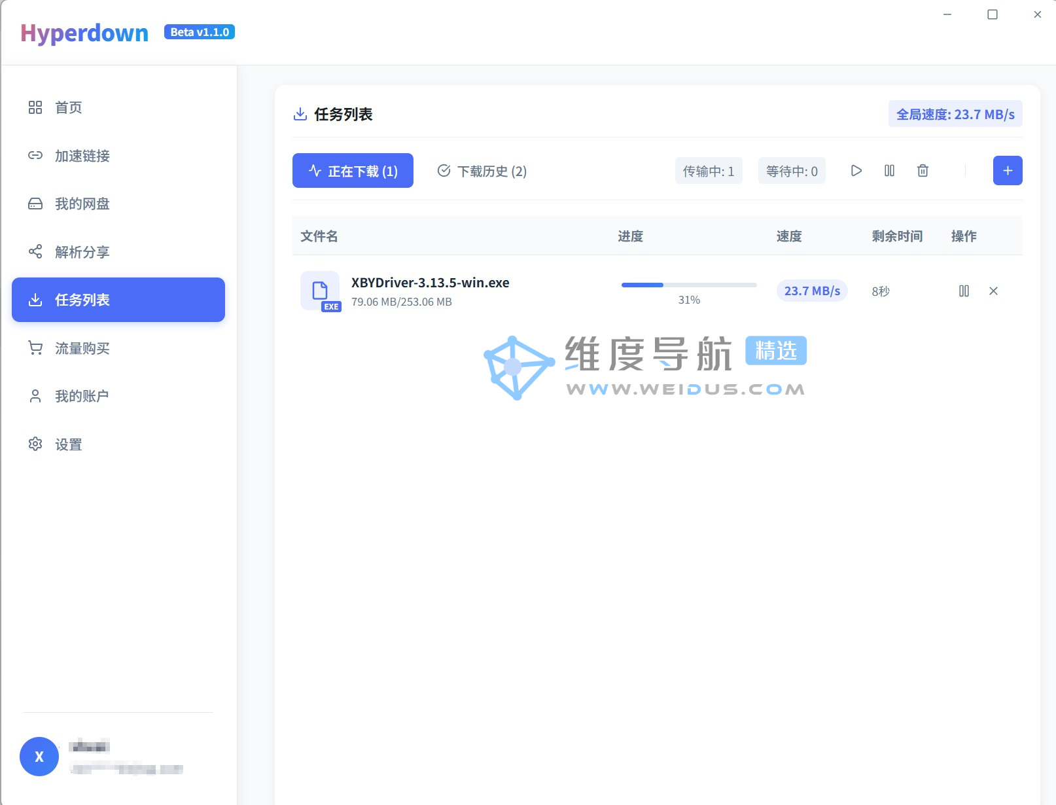This screenshot has width=1056, height=805.
Task: Open 设置 settings from sidebar
Action: tap(68, 444)
